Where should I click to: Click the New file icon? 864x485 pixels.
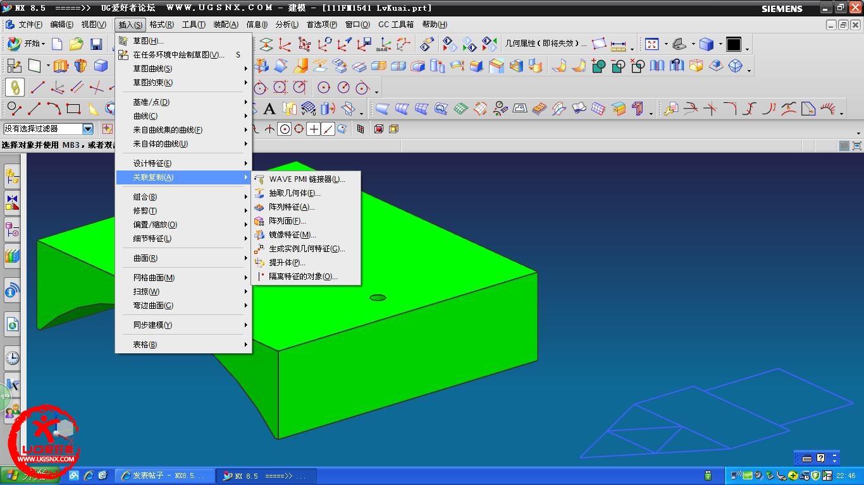click(x=57, y=44)
